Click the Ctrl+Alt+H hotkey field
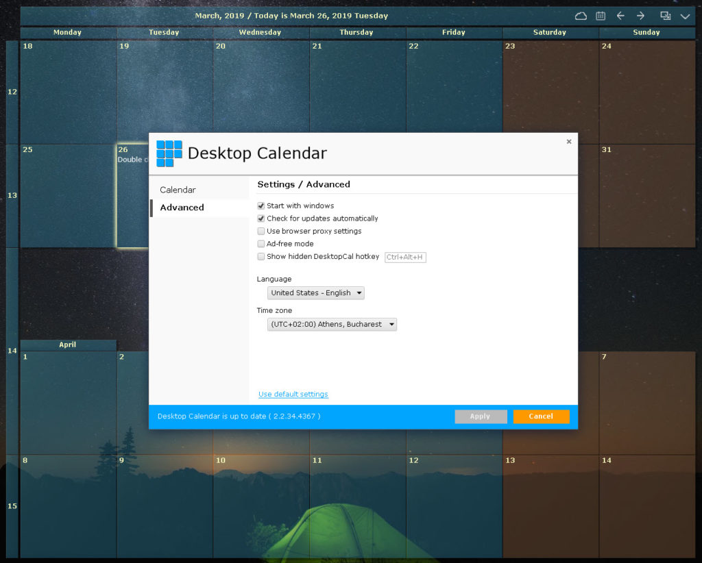Image resolution: width=702 pixels, height=563 pixels. coord(405,257)
